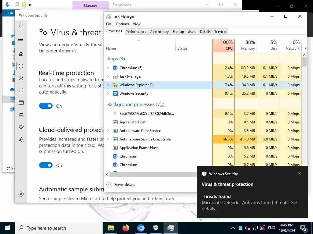Collapse Task Manager with Fewer details

[x=121, y=185]
